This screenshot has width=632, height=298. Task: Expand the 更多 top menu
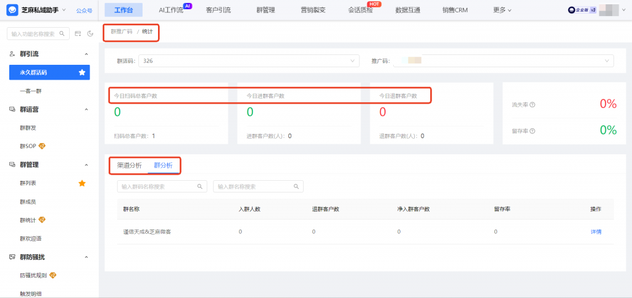pos(502,10)
